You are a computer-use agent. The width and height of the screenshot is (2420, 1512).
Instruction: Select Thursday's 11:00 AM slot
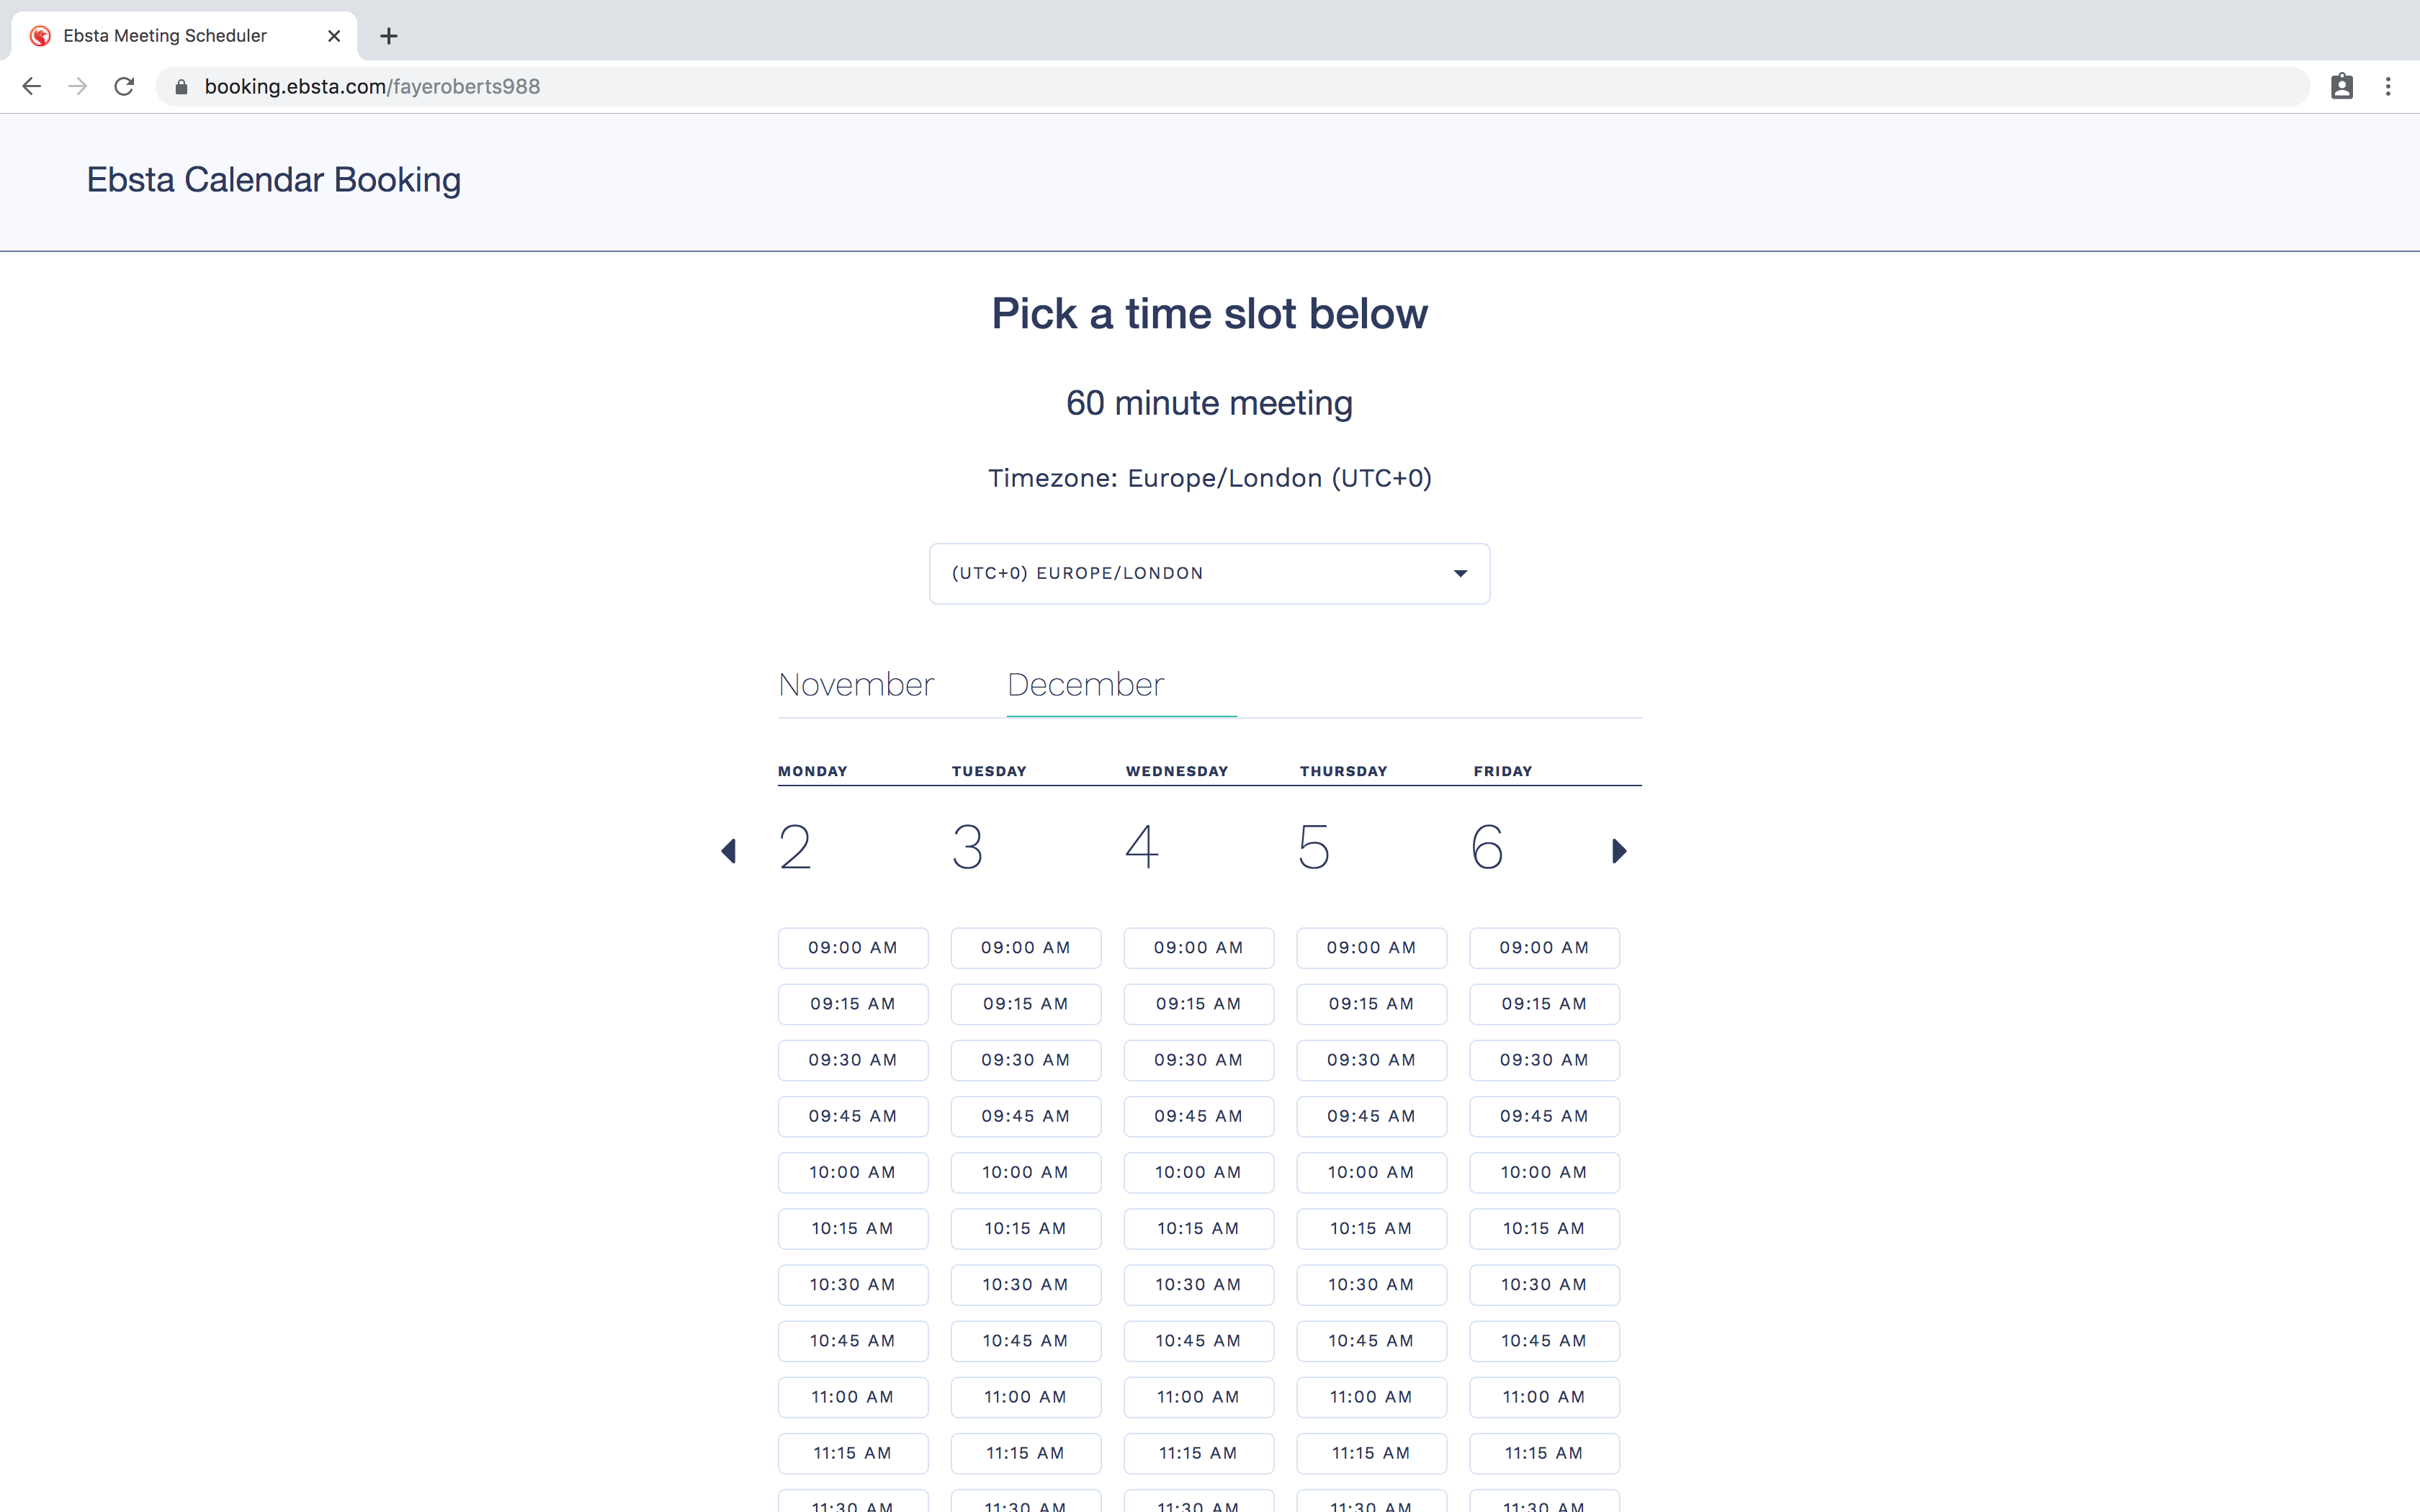[1371, 1397]
